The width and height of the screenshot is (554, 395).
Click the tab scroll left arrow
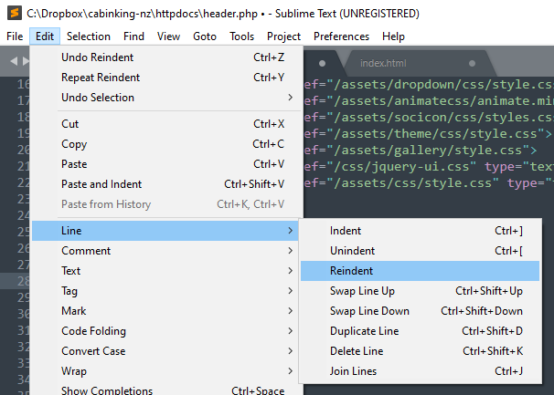click(x=12, y=62)
